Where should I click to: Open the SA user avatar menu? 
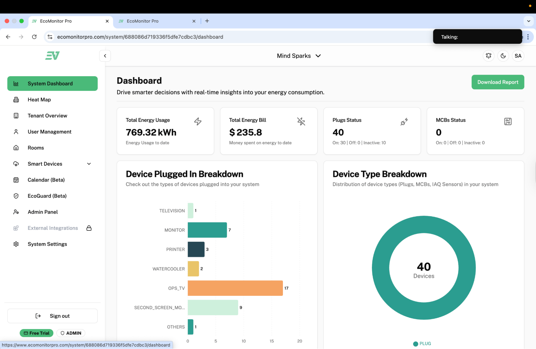pos(518,56)
